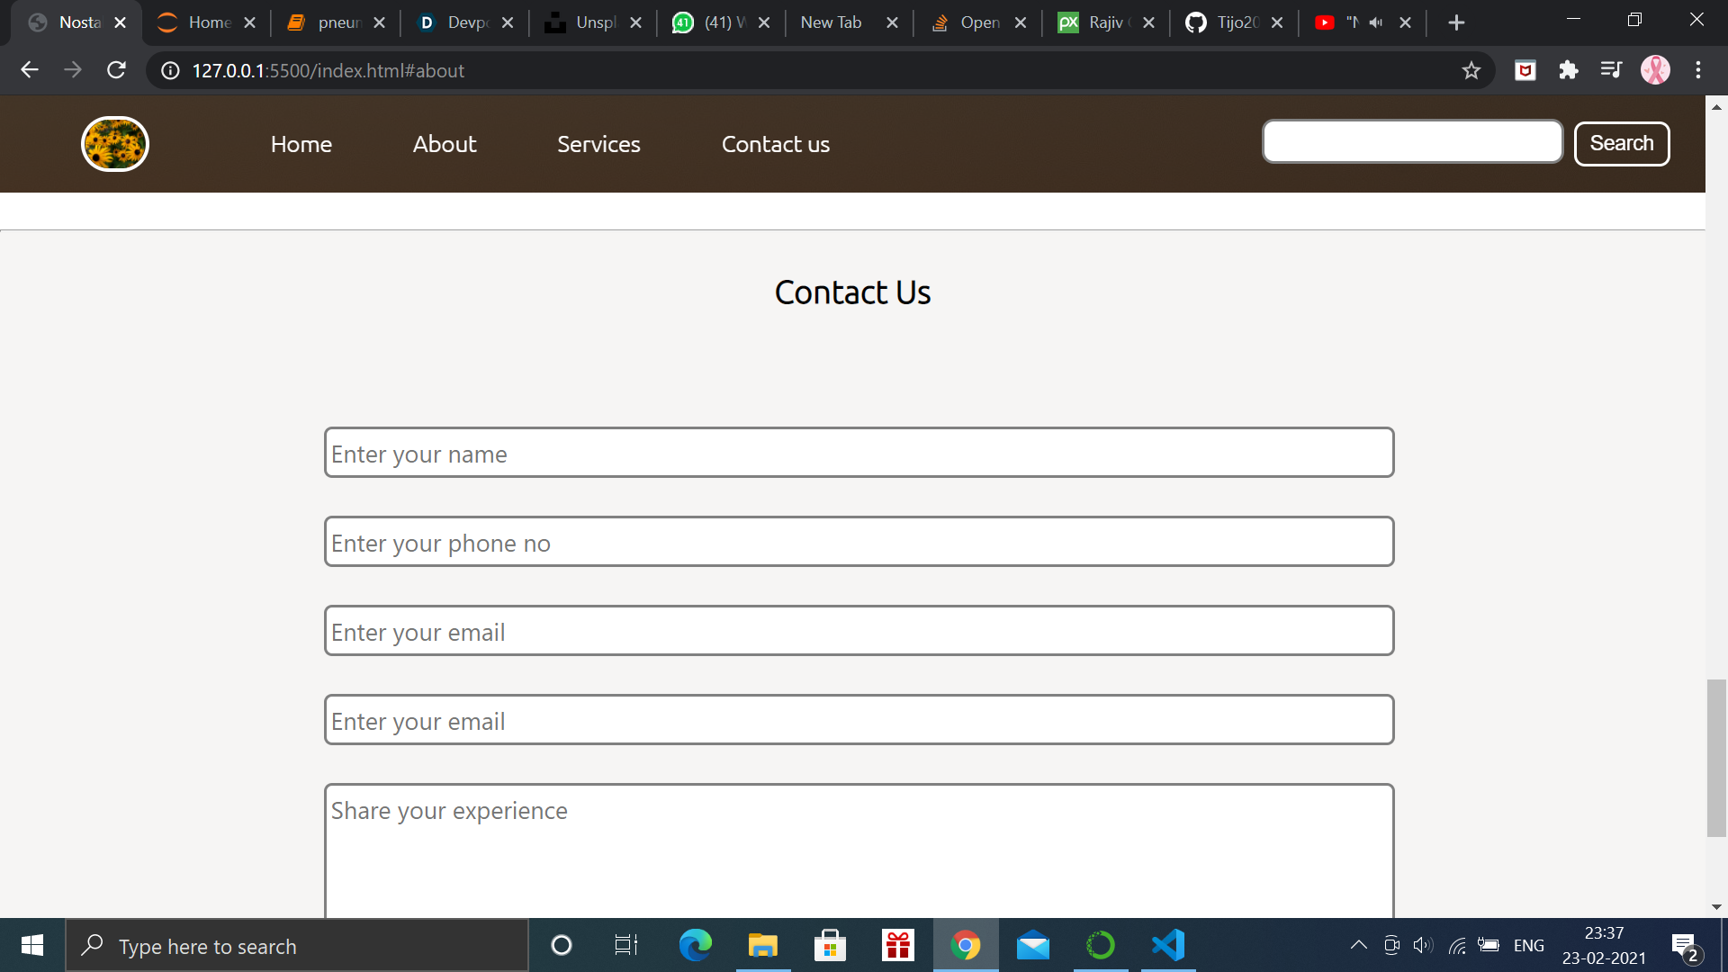Viewport: 1728px width, 972px height.
Task: Switch to the GitHub Tijo tab
Action: click(1233, 22)
